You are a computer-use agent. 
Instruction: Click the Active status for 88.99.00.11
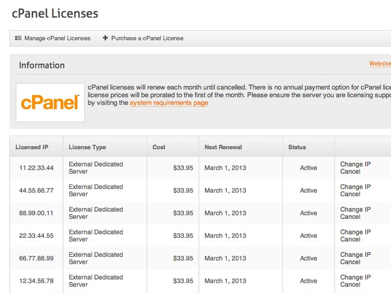tap(308, 213)
